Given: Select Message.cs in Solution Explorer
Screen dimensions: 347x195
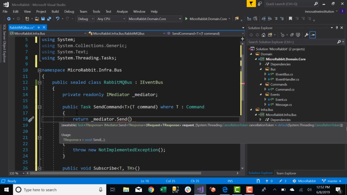Looking at the screenshot, I should tap(283, 105).
